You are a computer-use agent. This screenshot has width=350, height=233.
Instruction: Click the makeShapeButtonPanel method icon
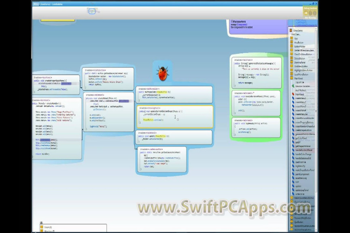(x=293, y=170)
